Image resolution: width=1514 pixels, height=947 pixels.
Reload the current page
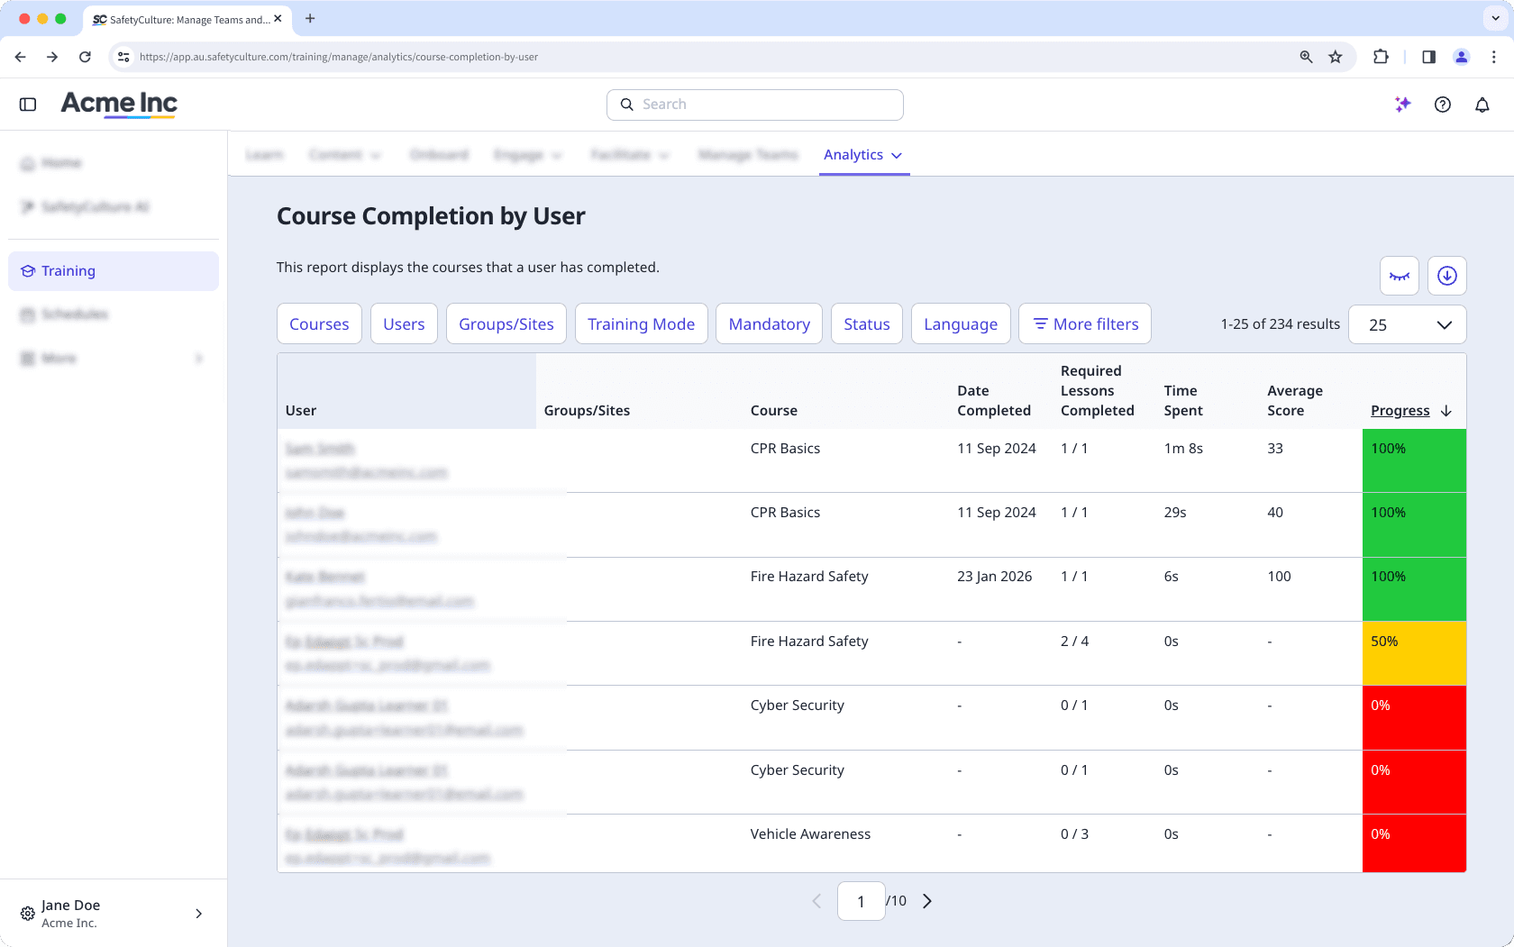click(x=85, y=57)
